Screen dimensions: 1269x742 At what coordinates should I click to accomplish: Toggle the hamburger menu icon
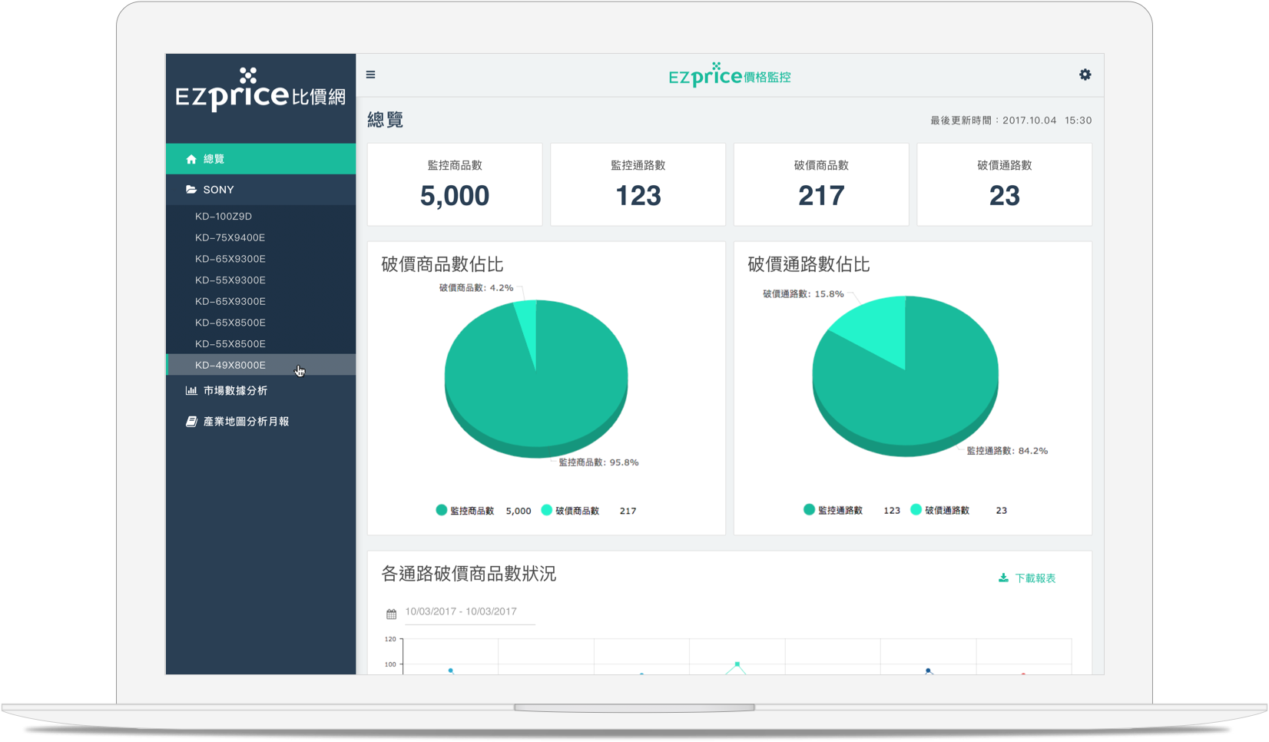pos(370,75)
